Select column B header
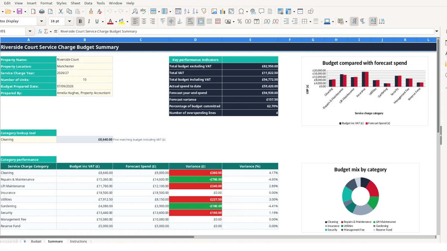The height and width of the screenshot is (251, 447). click(85, 39)
